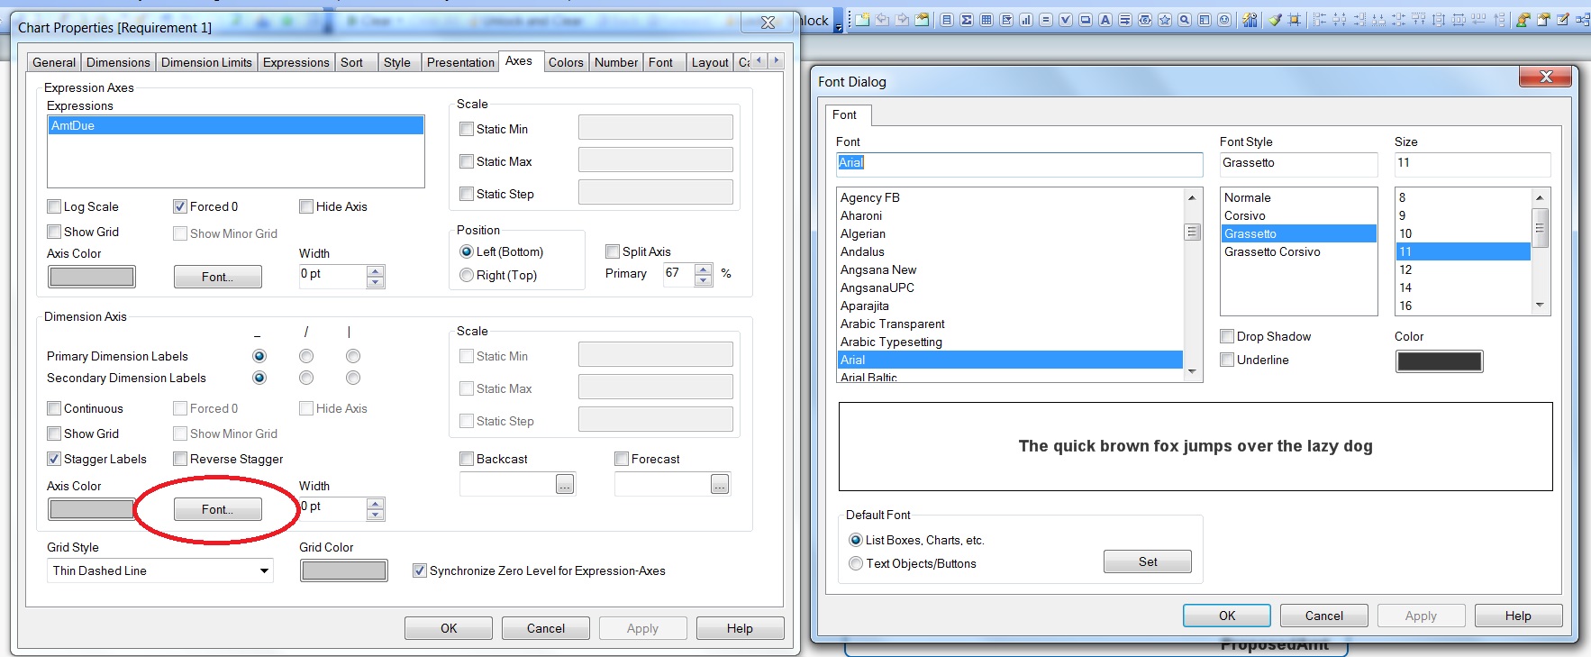Click the Create Statistics Box sigma icon

[967, 20]
